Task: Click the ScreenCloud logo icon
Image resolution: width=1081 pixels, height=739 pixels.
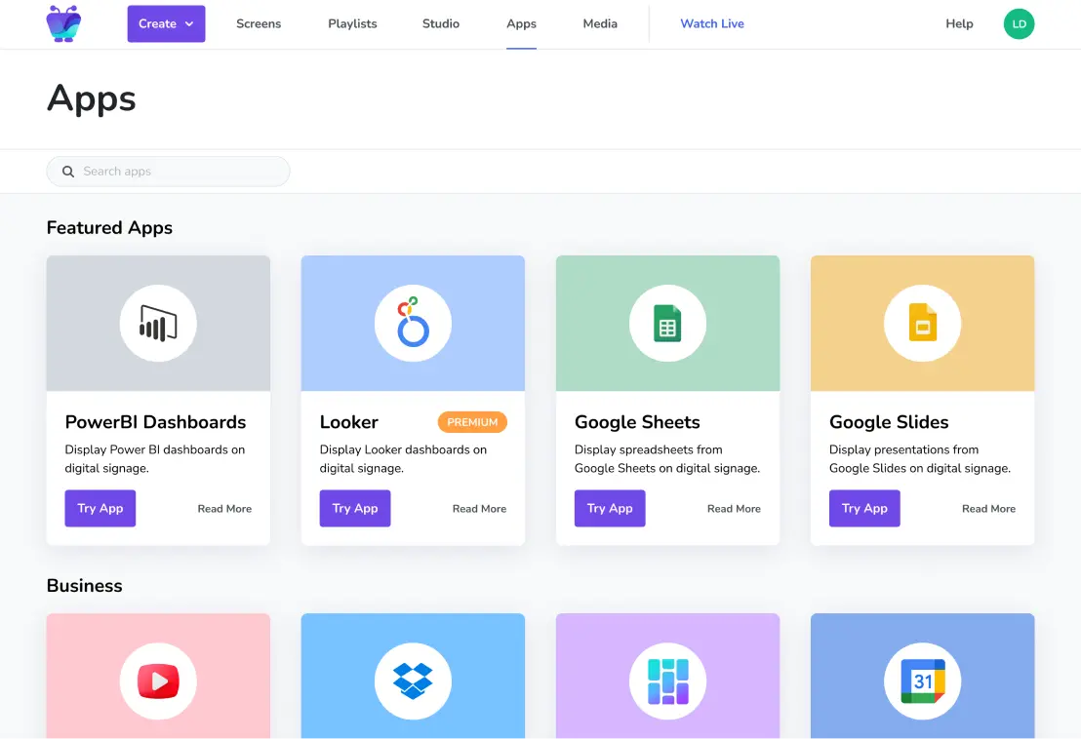Action: pos(63,23)
